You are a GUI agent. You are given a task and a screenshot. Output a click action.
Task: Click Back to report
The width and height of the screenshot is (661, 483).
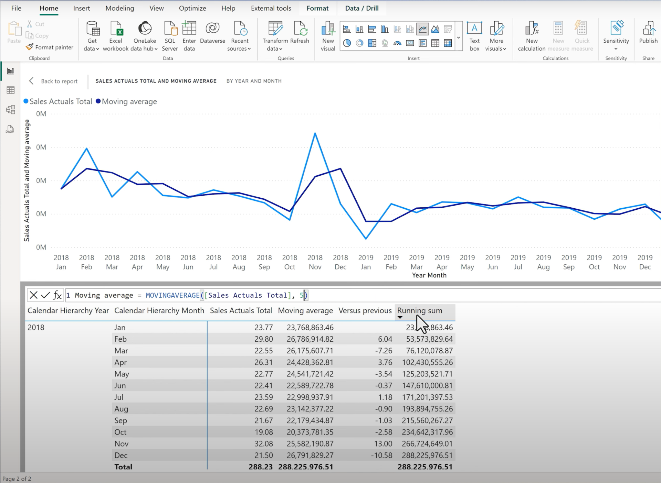pyautogui.click(x=53, y=81)
